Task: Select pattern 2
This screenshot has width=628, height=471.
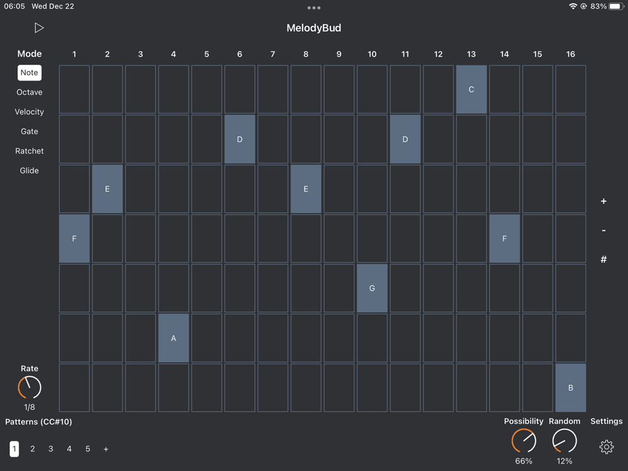Action: 33,449
